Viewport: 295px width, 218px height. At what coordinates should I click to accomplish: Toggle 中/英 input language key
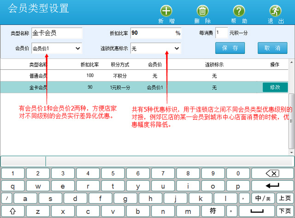click(x=263, y=199)
